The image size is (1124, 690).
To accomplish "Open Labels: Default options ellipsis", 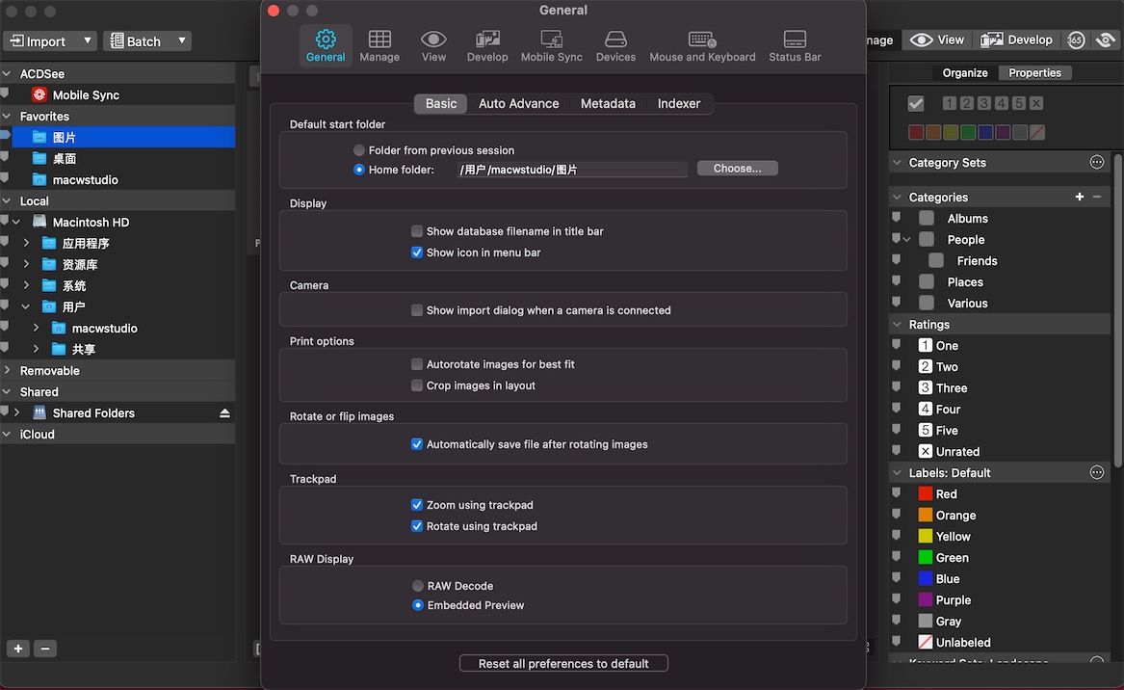I will point(1097,472).
